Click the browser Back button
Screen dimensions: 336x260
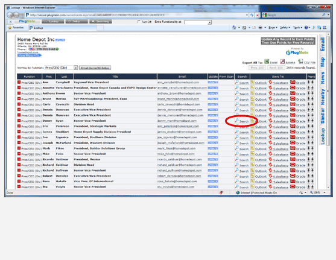pos(10,15)
